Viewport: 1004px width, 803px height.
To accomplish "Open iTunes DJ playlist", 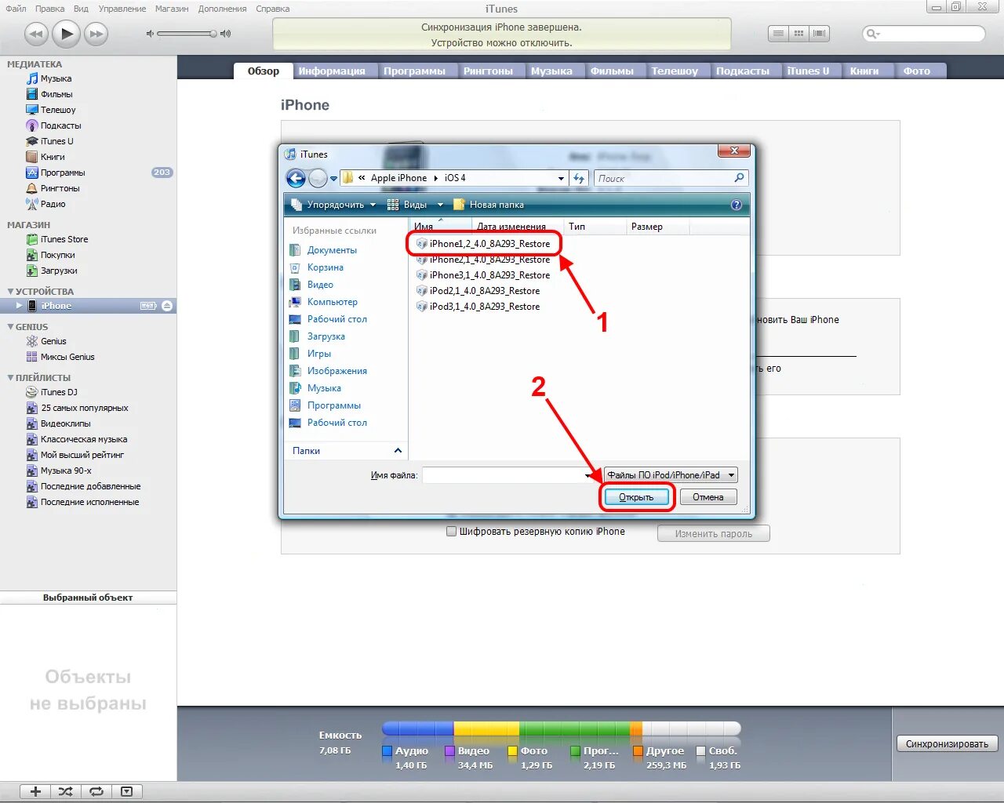I will point(59,392).
